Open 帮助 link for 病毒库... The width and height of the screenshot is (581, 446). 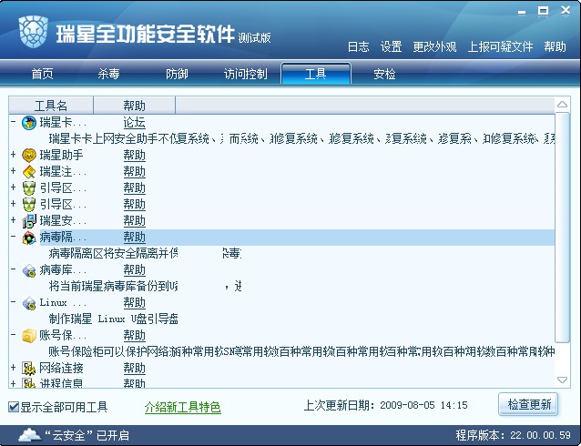point(134,270)
